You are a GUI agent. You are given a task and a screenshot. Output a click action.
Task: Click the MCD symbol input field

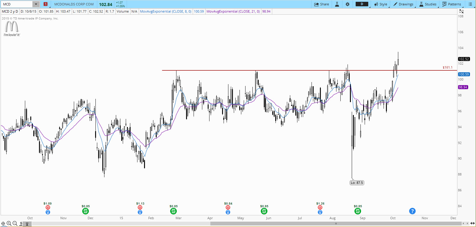pos(17,4)
